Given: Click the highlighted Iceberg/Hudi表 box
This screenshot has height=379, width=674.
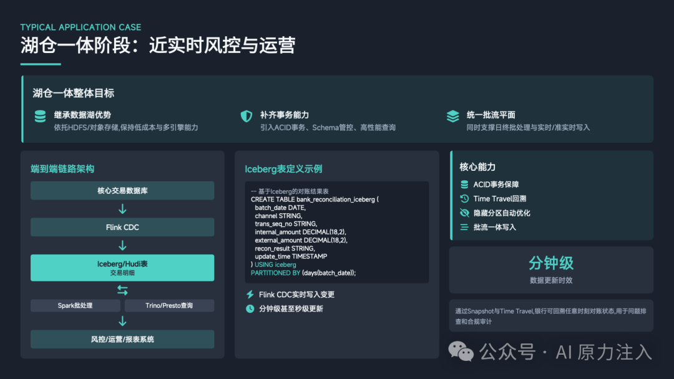Looking at the screenshot, I should (x=122, y=268).
